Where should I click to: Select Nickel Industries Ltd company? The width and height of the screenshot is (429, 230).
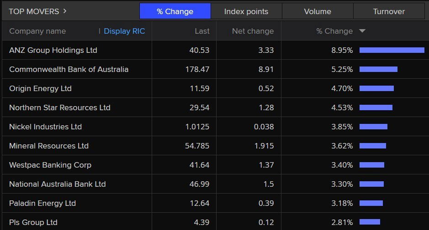point(45,127)
